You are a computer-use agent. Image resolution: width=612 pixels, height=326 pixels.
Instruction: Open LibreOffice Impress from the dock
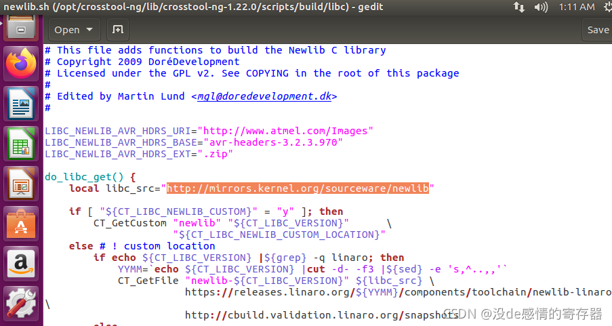tap(21, 184)
